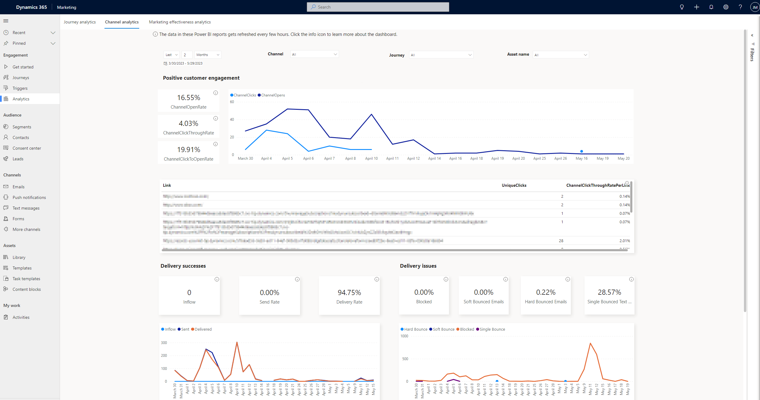Image resolution: width=760 pixels, height=400 pixels.
Task: Open the Journey filter dropdown
Action: 441,55
